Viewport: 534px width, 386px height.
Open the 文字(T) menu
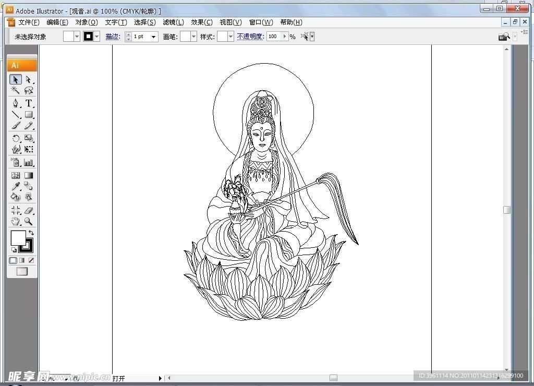116,22
